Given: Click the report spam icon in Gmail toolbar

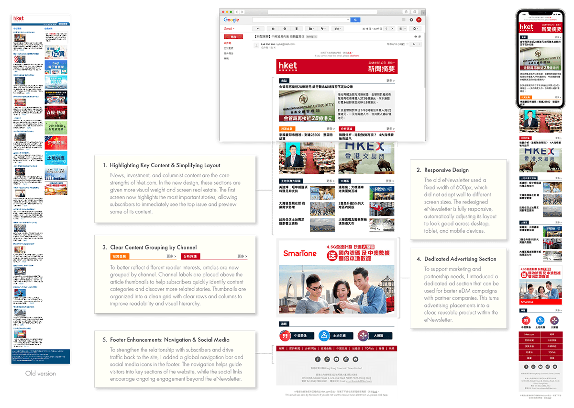Looking at the screenshot, I should (x=285, y=28).
